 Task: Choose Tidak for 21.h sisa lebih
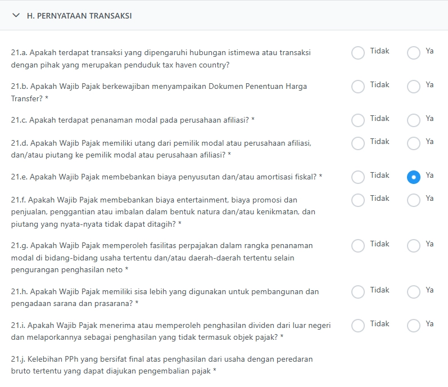(358, 292)
